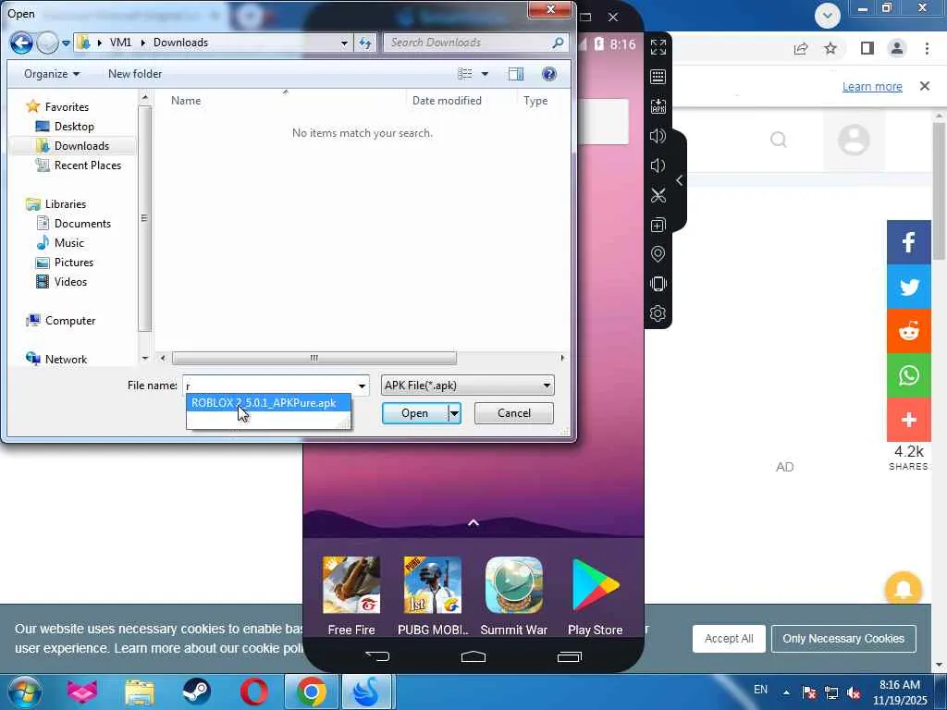Select ROBLOX 2_5.0.1_APKPure.apk autocomplete suggestion
This screenshot has height=710, width=947.
(268, 403)
